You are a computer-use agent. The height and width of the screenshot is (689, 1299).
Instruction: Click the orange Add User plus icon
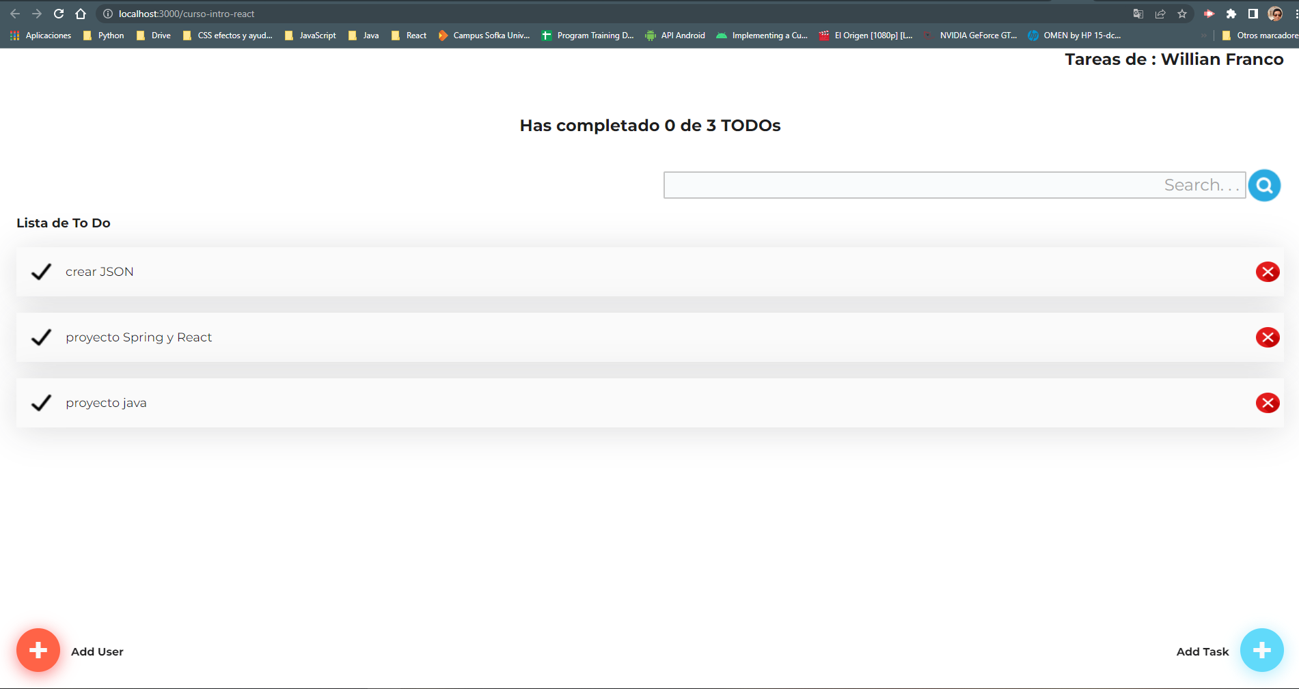pos(38,650)
